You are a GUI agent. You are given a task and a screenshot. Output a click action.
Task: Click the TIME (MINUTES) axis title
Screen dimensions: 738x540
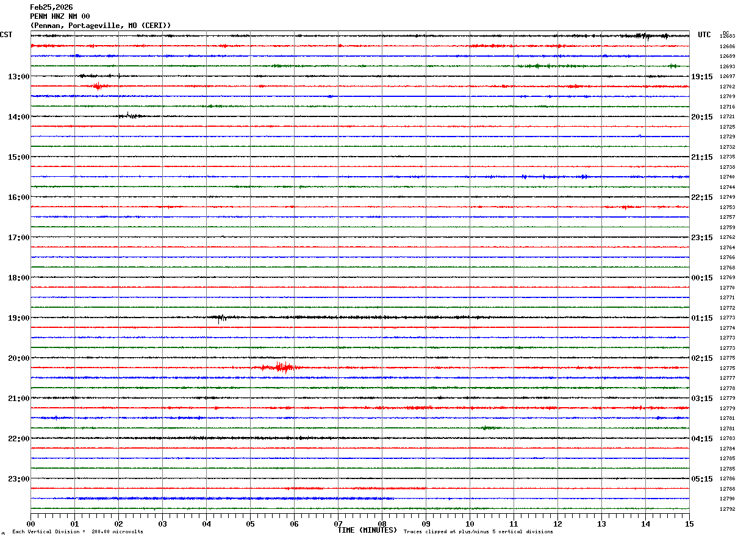coord(368,530)
